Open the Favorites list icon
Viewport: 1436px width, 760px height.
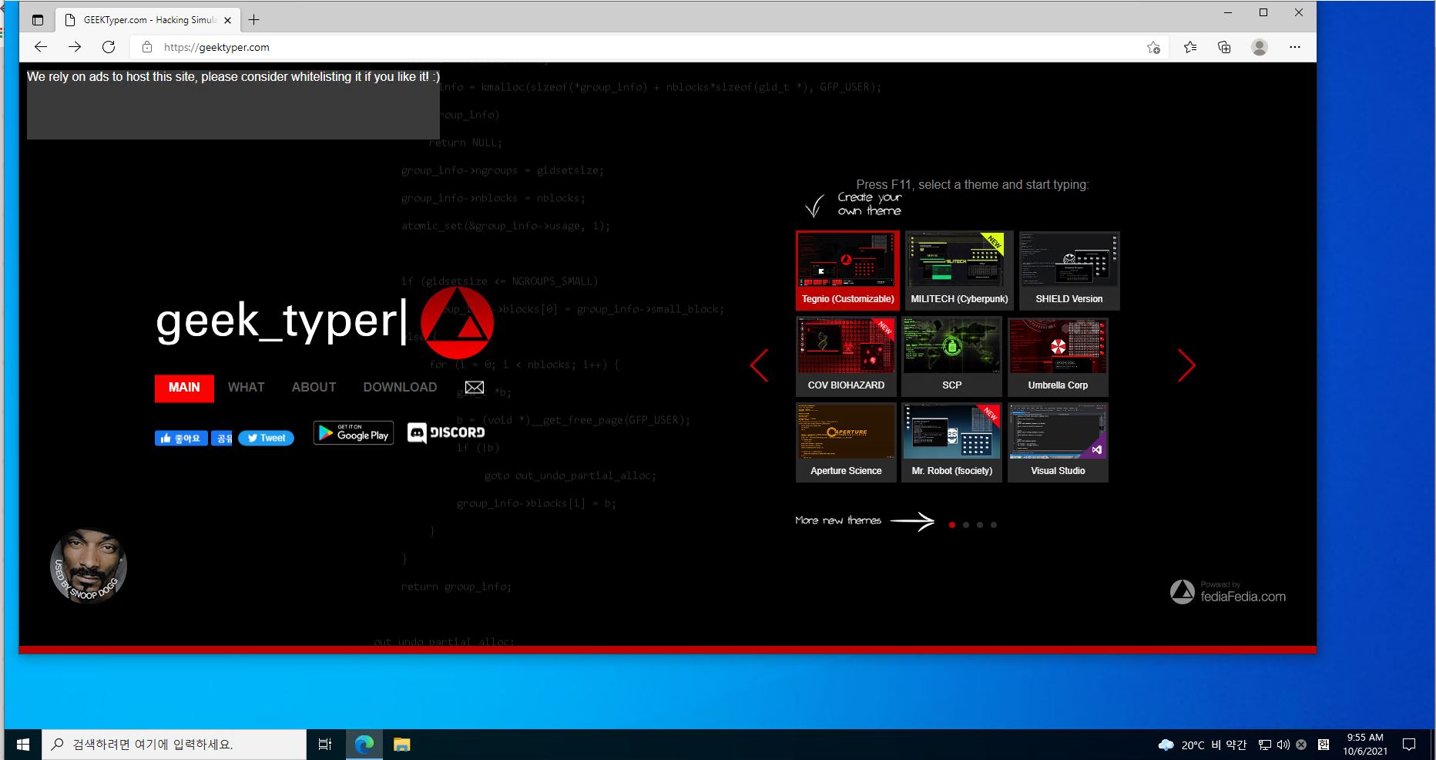[1190, 47]
